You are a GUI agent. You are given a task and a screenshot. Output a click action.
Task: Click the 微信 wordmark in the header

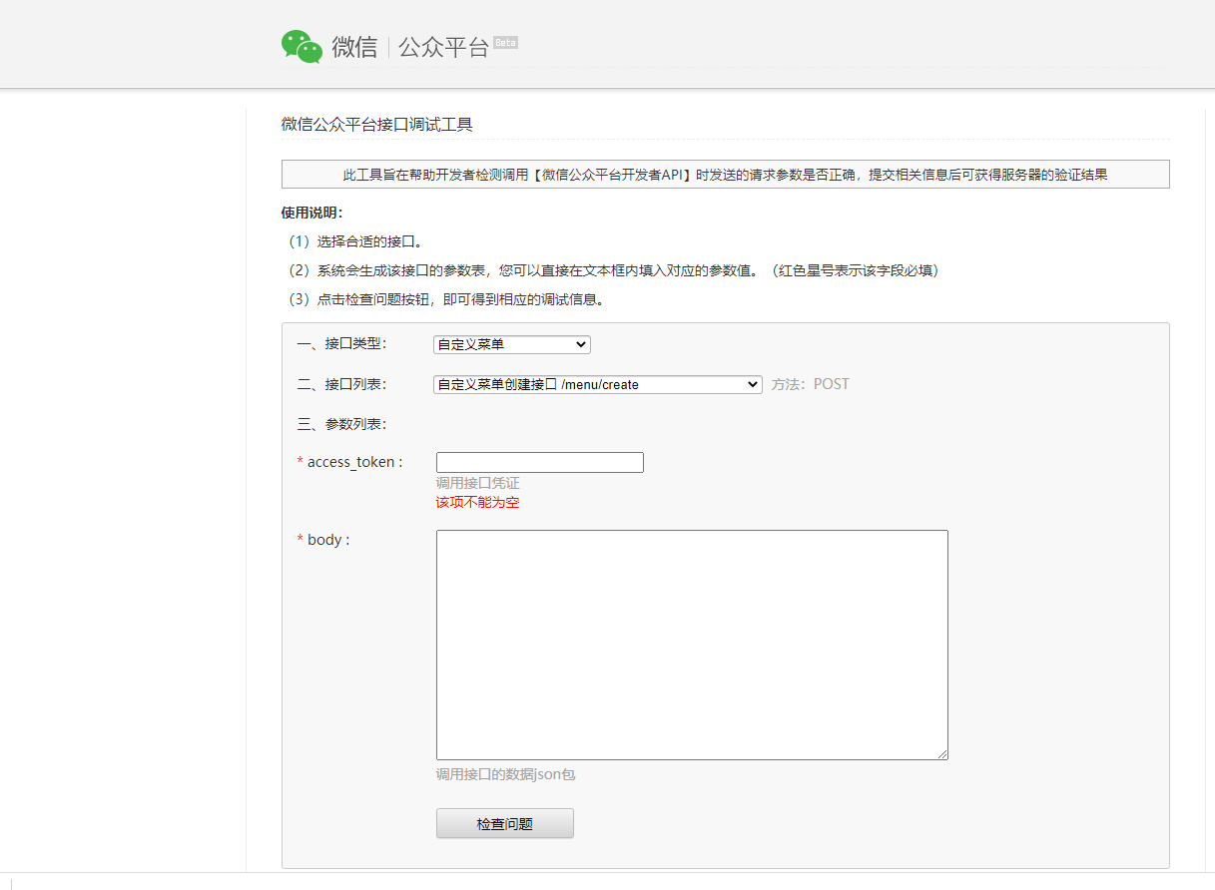354,47
